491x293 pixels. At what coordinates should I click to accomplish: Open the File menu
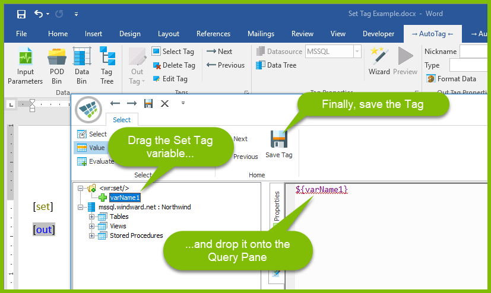coord(21,34)
